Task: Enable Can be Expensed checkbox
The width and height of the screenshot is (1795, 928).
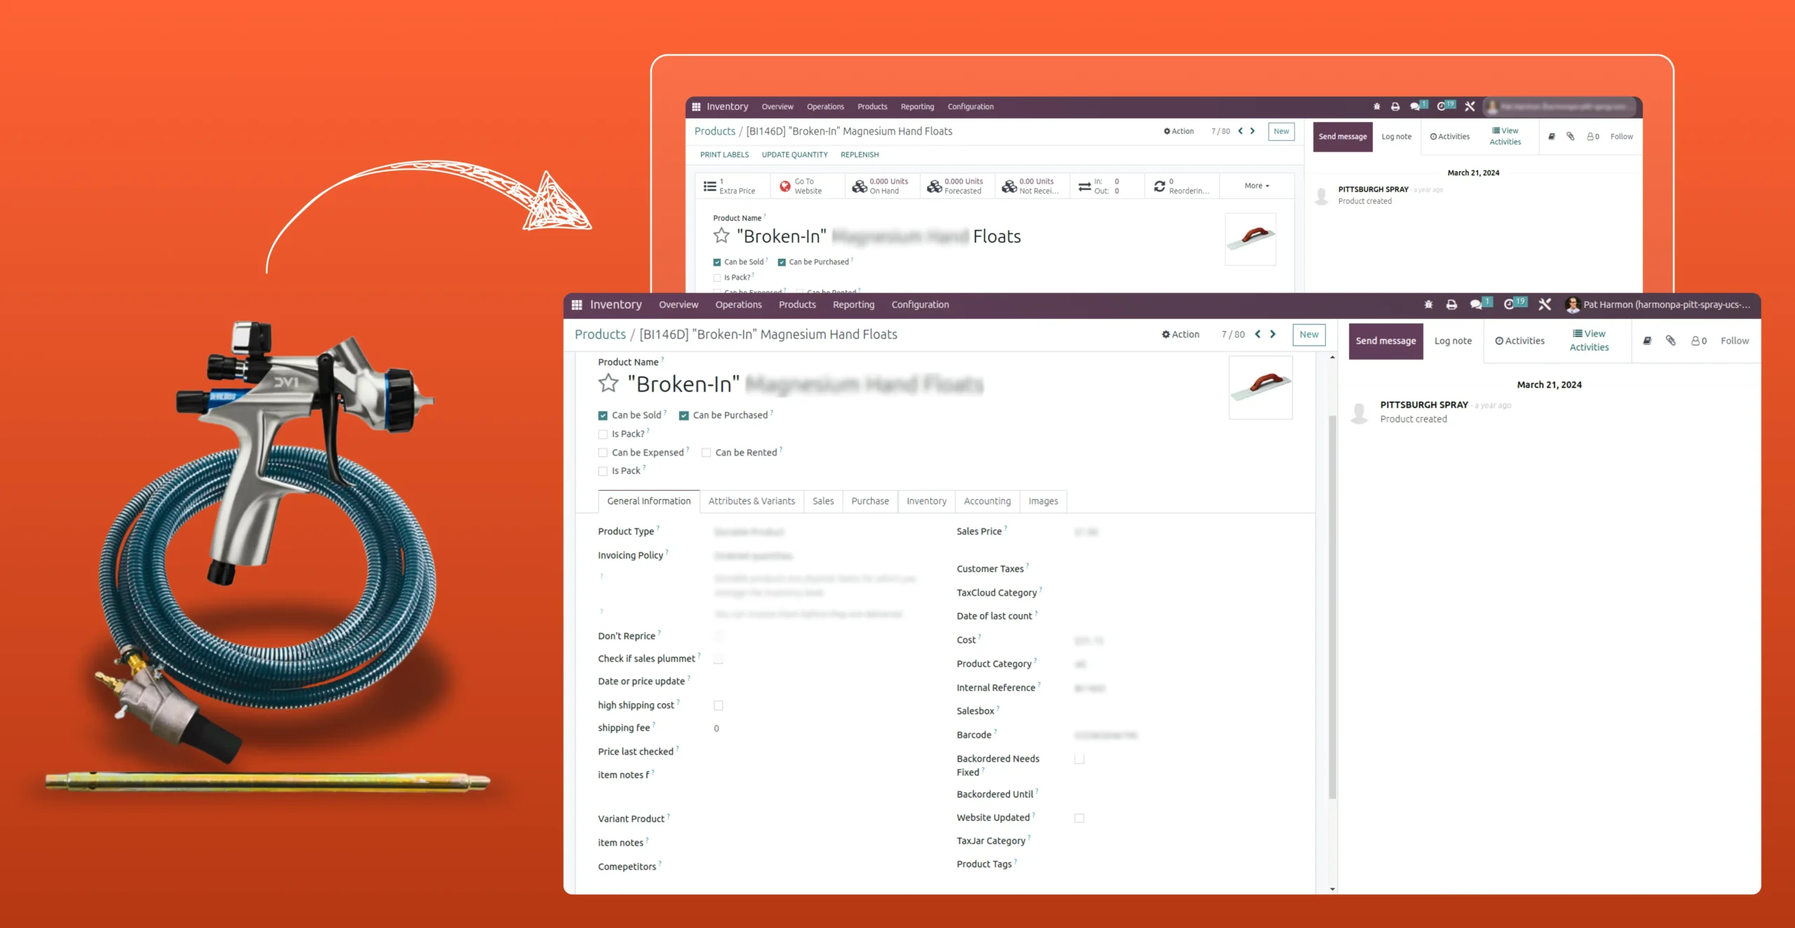Action: 602,453
